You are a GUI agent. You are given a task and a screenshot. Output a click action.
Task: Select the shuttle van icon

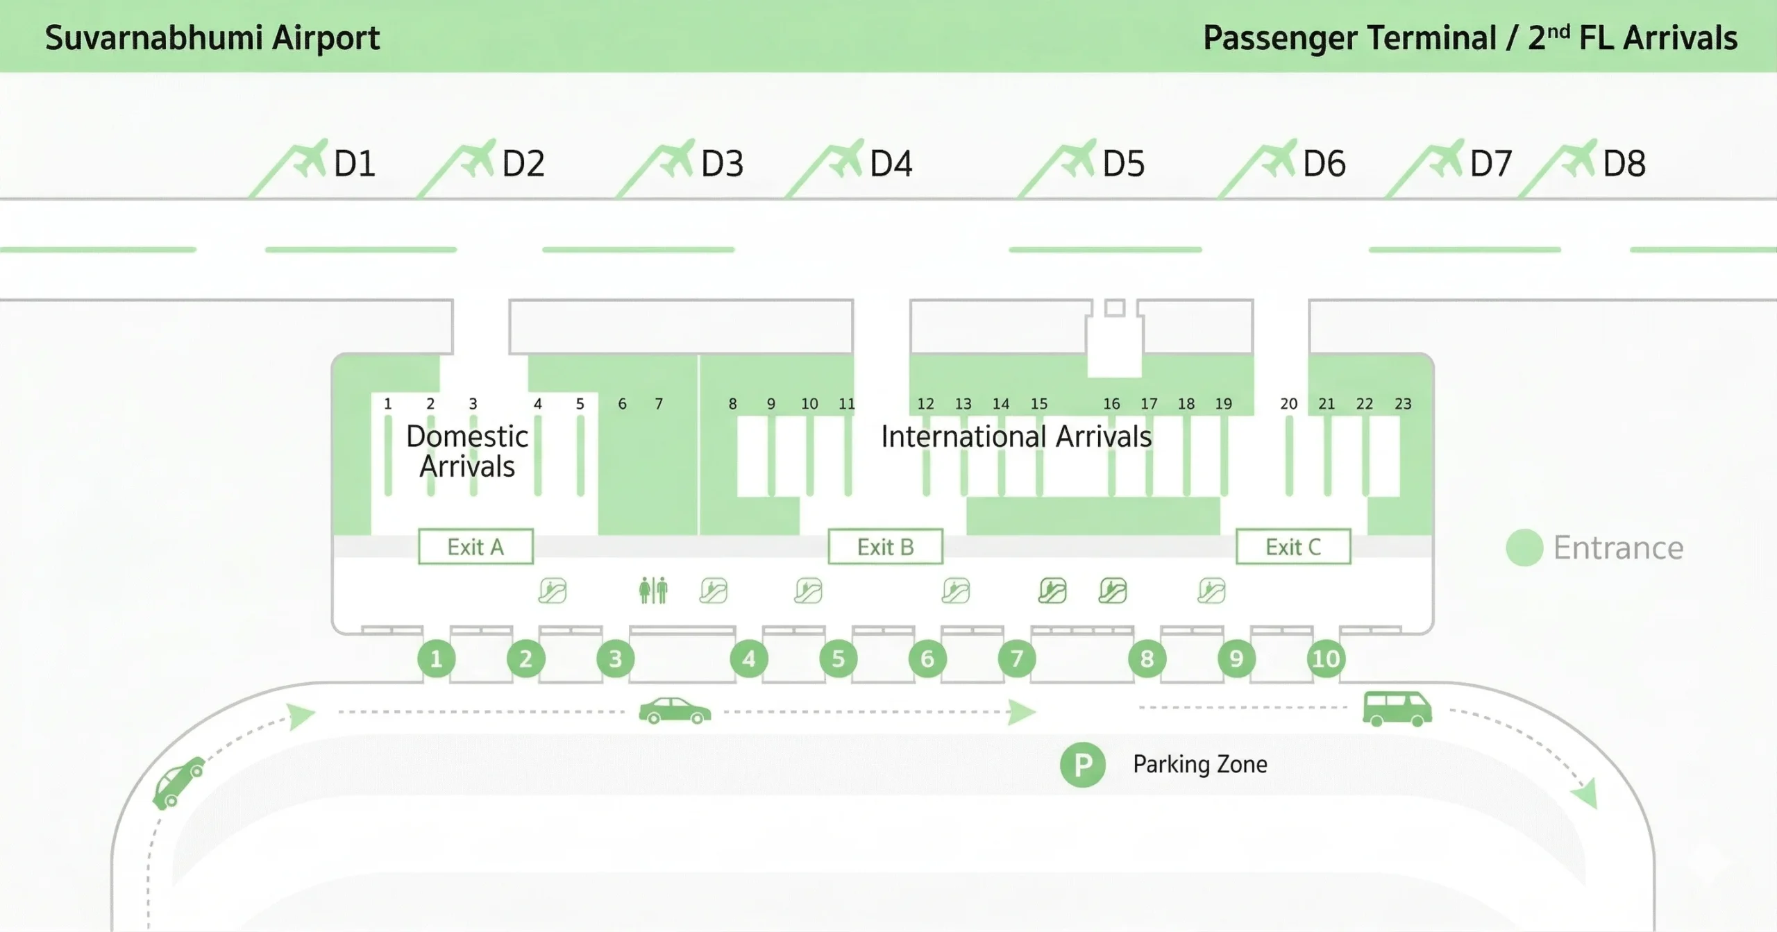1397,709
